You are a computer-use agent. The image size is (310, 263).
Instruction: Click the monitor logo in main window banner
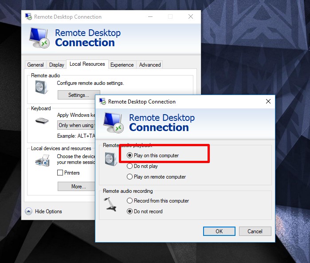tap(39, 38)
